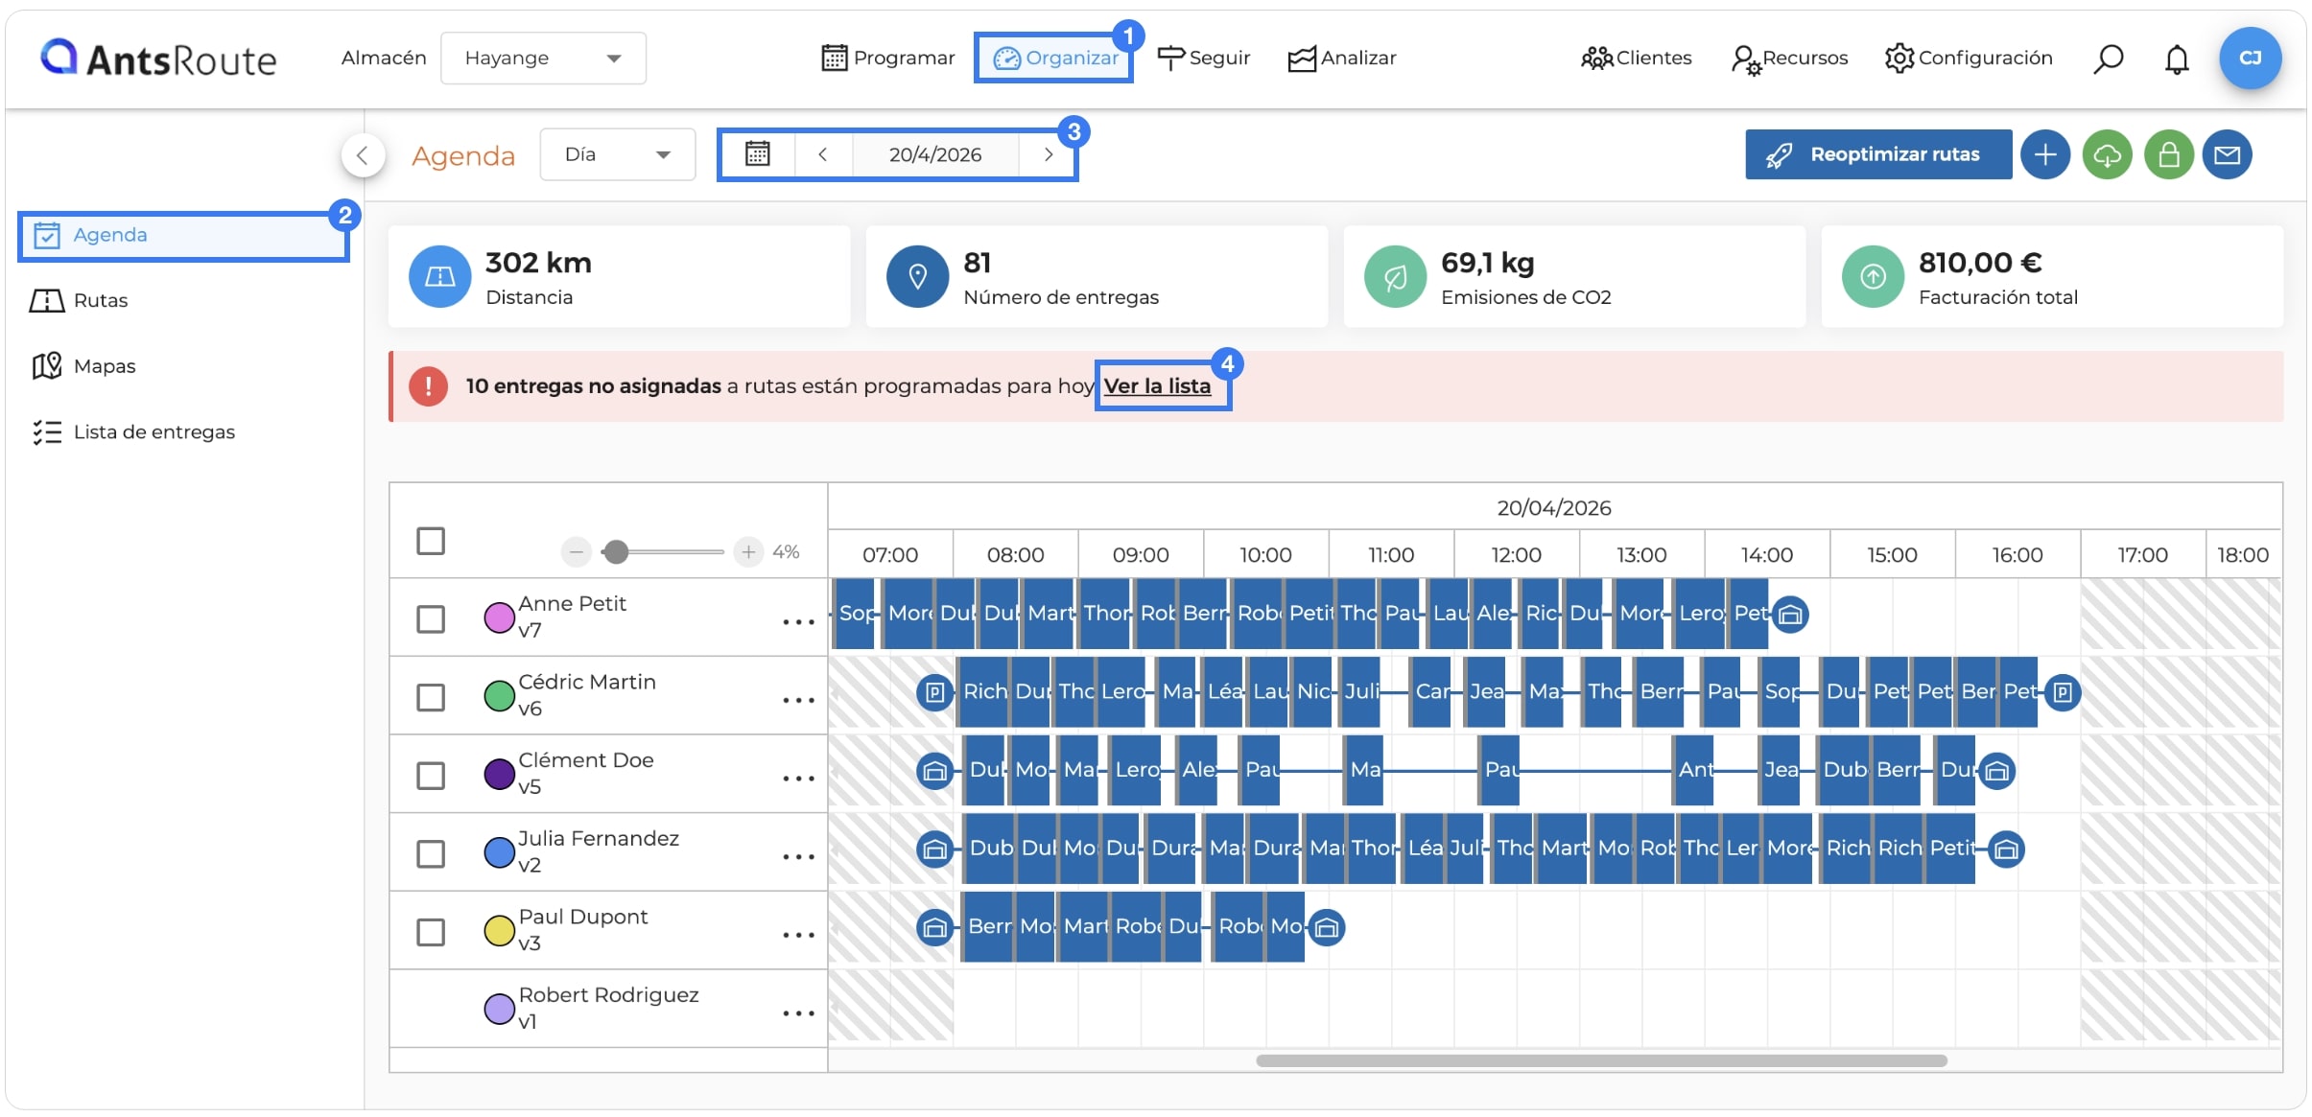
Task: Check Clément Doe's route checkbox
Action: 431,775
